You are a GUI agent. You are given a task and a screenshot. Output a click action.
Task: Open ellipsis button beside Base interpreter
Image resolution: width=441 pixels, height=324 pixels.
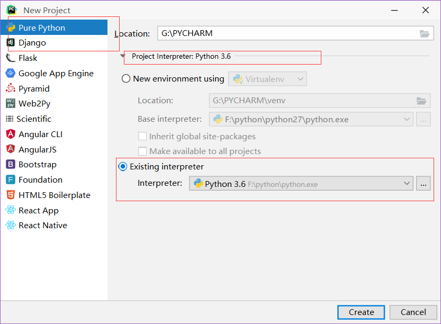[424, 119]
